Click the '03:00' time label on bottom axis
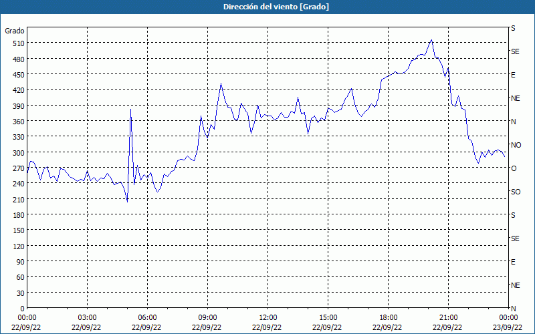This screenshot has height=334, width=535. [x=87, y=318]
